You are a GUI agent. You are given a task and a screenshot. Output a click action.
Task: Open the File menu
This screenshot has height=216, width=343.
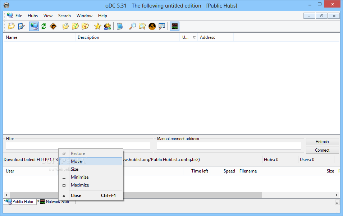19,16
